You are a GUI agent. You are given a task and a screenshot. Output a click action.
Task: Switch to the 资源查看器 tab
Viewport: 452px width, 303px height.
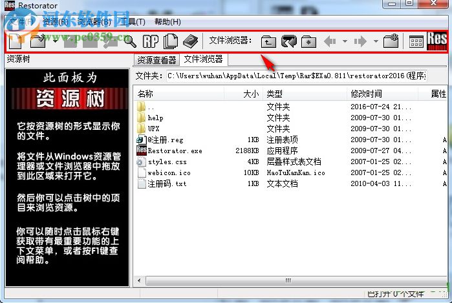(156, 60)
